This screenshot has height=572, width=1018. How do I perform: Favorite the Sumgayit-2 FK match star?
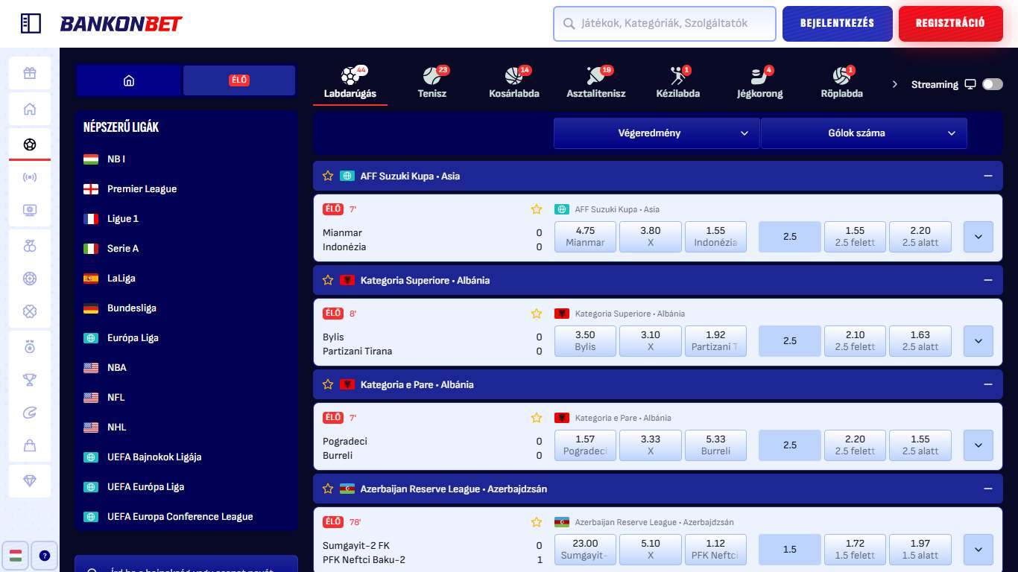pos(536,522)
